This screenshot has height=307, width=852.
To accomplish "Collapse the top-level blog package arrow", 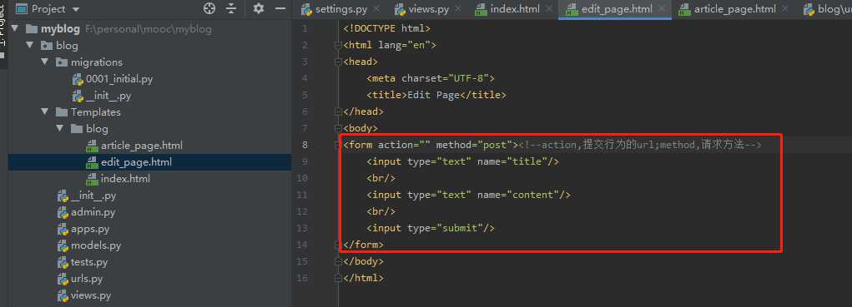I will pos(29,46).
